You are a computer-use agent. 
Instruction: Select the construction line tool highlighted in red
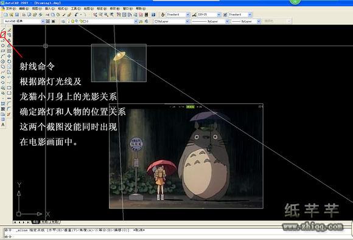tap(3, 35)
